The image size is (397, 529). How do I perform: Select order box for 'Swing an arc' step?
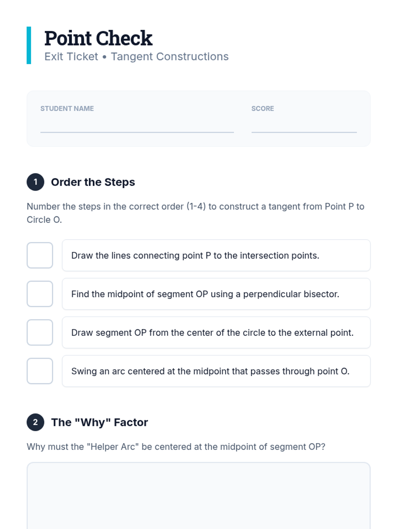point(40,371)
